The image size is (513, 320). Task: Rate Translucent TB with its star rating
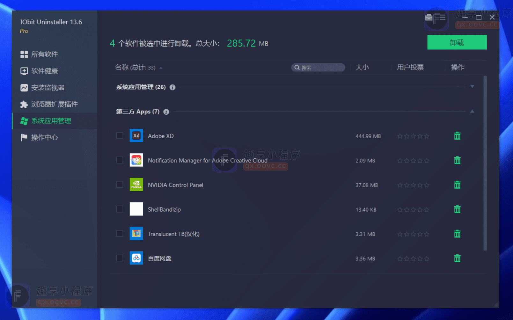tap(413, 234)
